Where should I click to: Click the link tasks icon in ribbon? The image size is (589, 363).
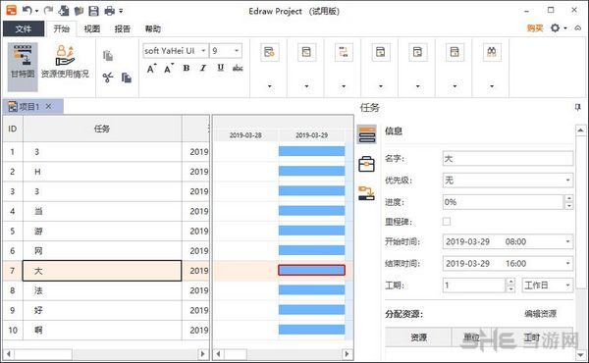pos(344,52)
